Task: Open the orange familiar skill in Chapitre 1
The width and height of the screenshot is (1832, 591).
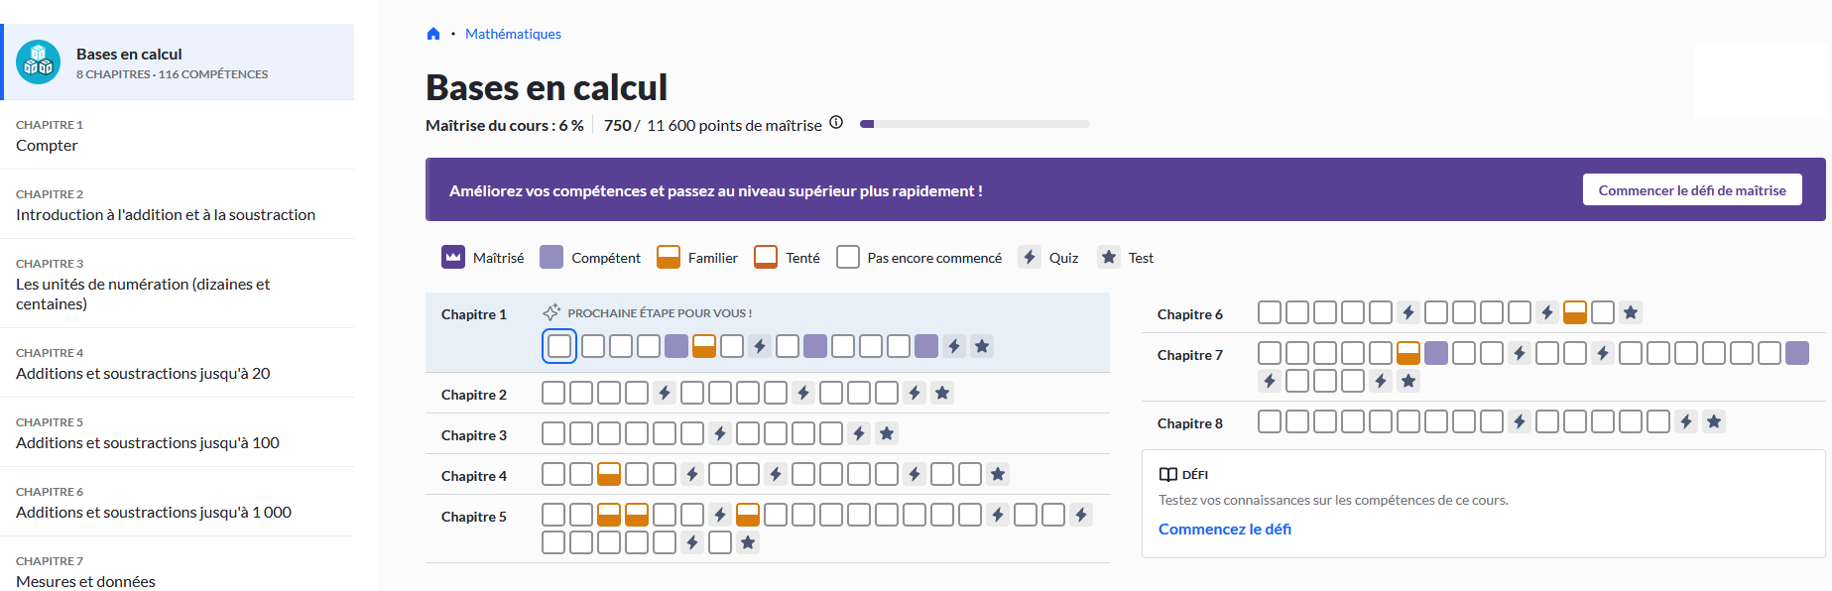Action: coord(704,346)
